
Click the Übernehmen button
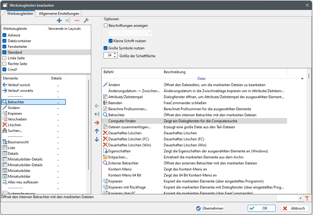click(x=210, y=208)
